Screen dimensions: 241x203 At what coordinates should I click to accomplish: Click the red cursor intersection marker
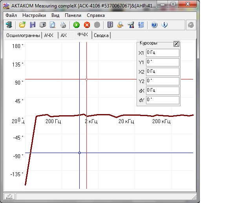pos(86,79)
